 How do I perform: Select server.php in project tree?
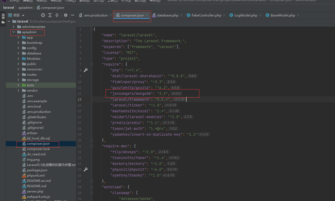click(35, 191)
